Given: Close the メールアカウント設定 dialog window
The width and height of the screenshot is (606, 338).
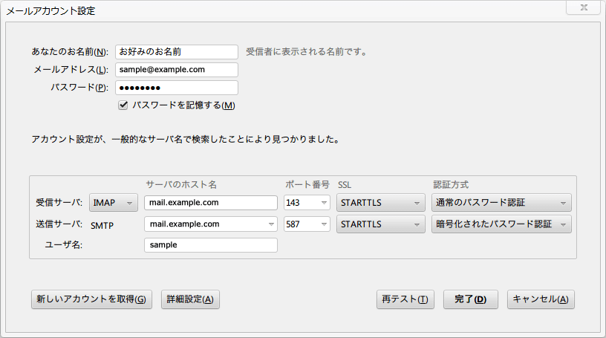Looking at the screenshot, I should coord(588,9).
